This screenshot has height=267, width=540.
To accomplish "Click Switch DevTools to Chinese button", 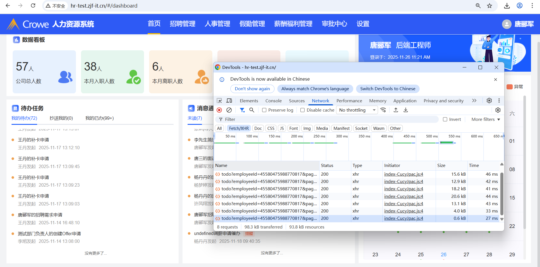I will tap(388, 89).
